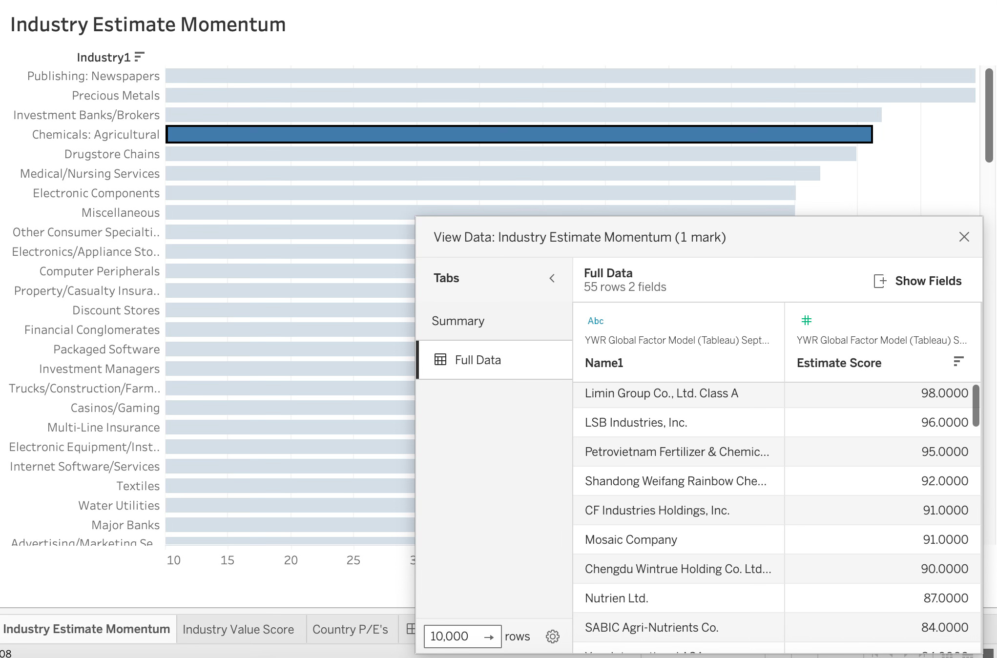Open the Country P/E's sheet tab
Image resolution: width=997 pixels, height=658 pixels.
coord(350,630)
